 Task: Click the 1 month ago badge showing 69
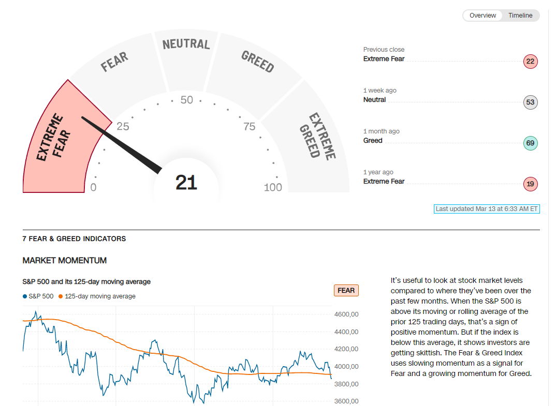[x=530, y=143]
